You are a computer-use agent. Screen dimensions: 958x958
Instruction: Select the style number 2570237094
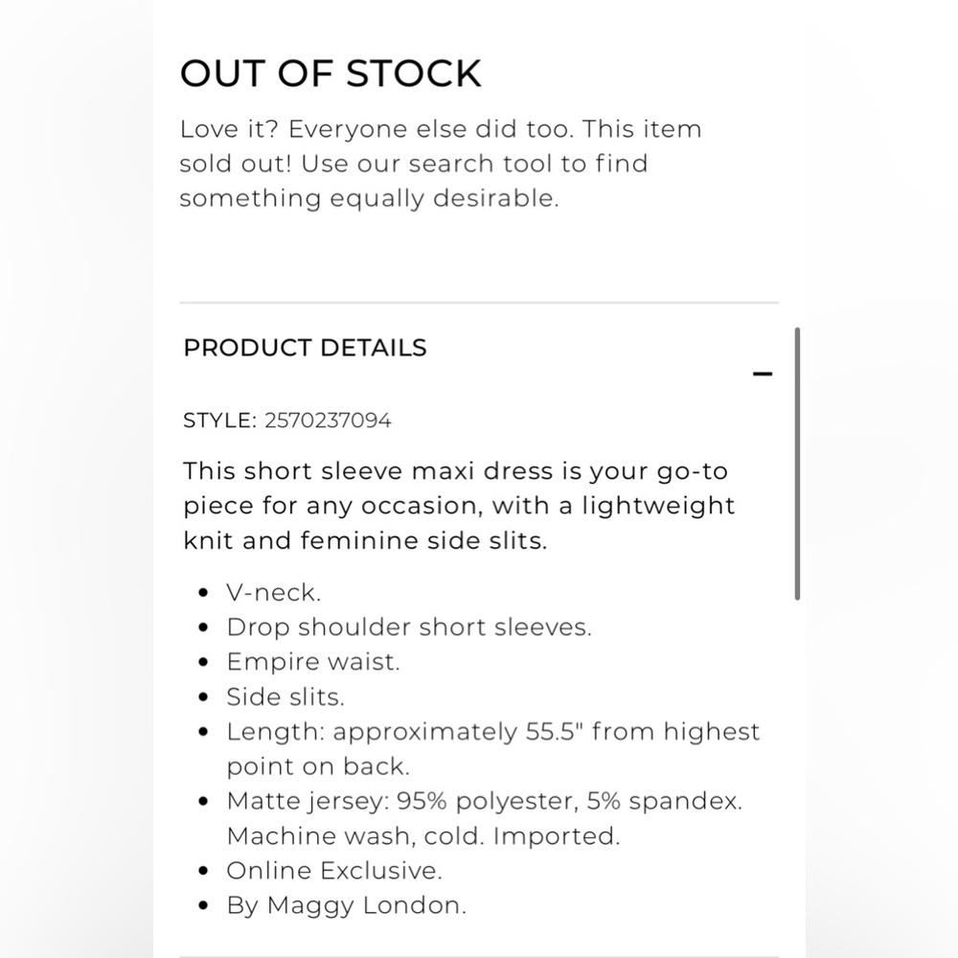[328, 421]
